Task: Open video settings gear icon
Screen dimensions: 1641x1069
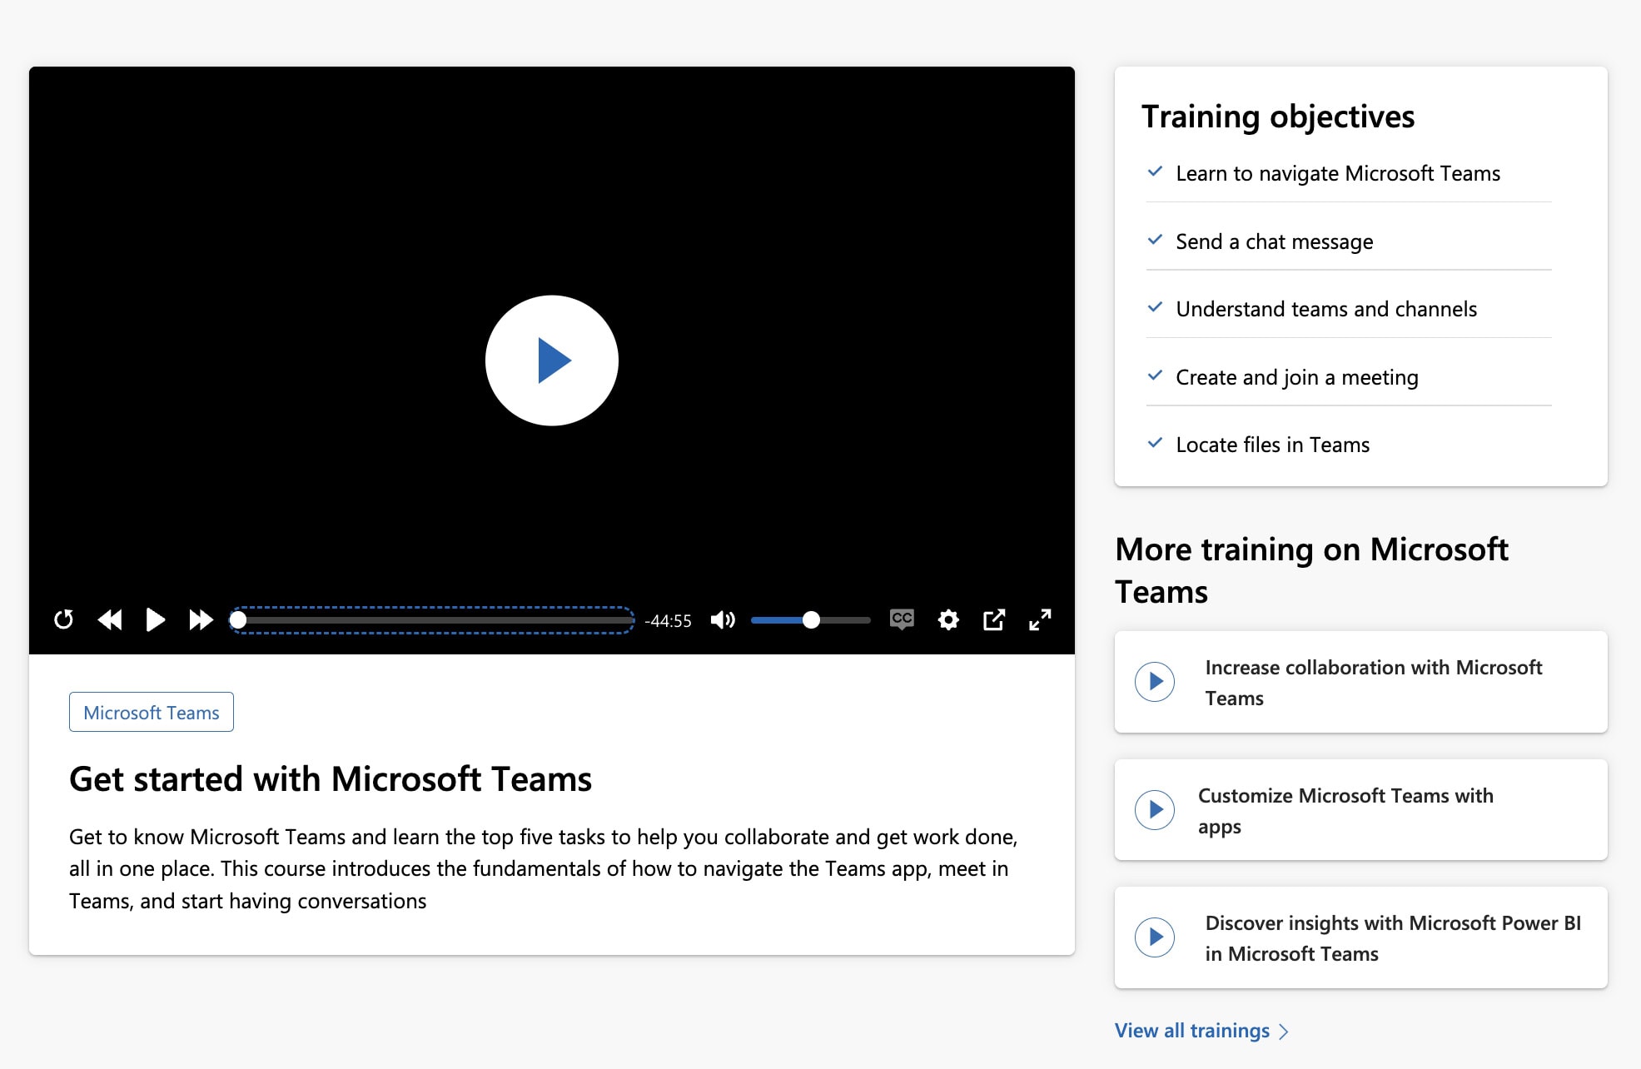Action: (x=948, y=620)
